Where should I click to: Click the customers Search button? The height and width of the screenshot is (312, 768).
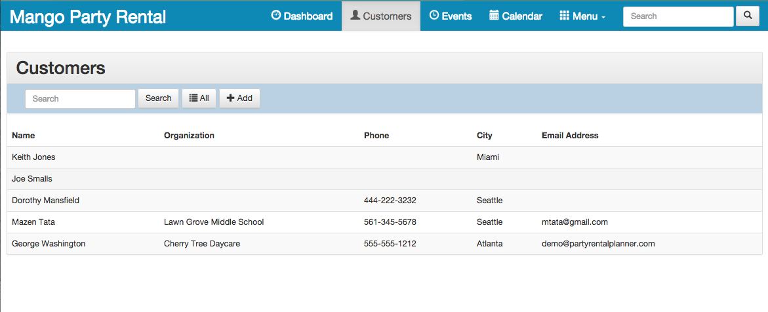click(x=158, y=98)
